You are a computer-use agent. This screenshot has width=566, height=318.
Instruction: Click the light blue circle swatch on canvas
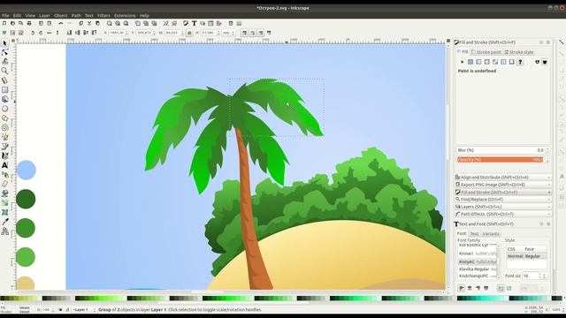(26, 170)
